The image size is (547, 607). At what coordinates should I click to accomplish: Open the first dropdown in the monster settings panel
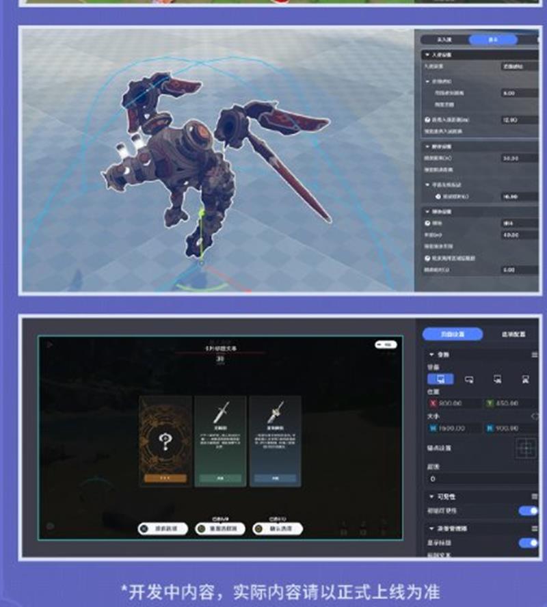[x=520, y=67]
